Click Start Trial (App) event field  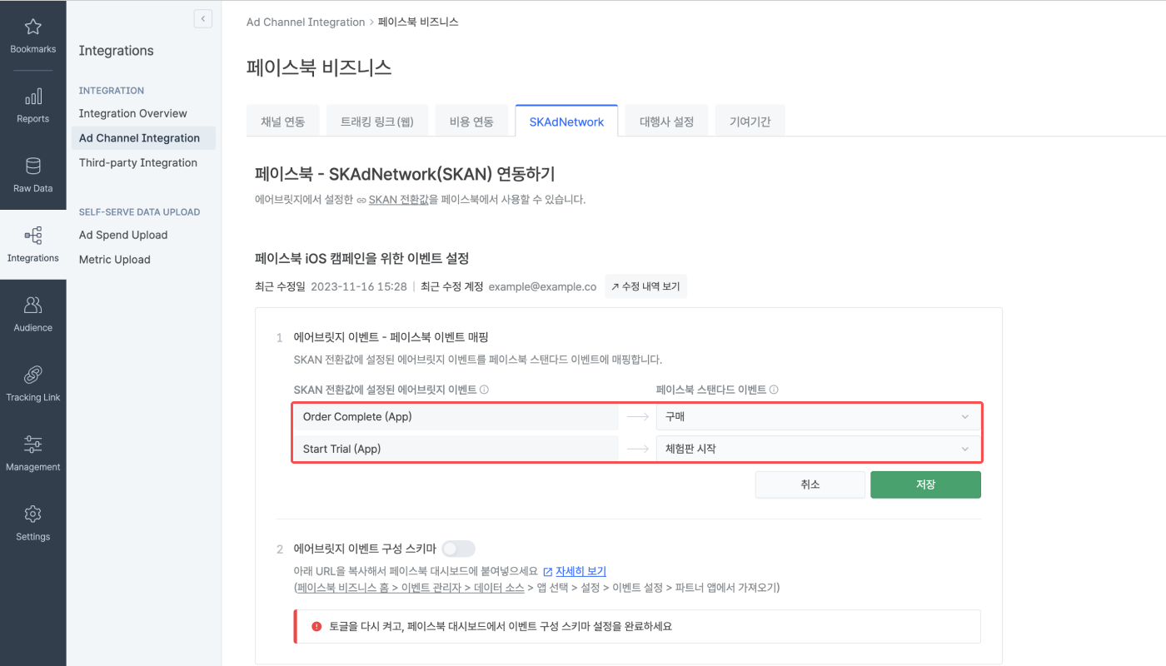tap(456, 449)
